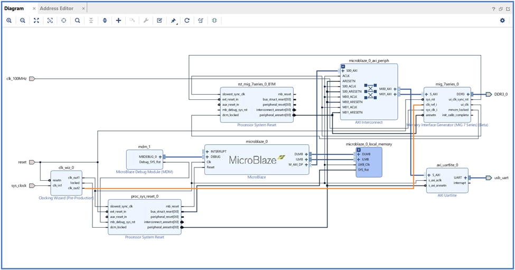Switch to the Address Editor tab
Viewport: 515px width, 270px height.
(x=57, y=8)
